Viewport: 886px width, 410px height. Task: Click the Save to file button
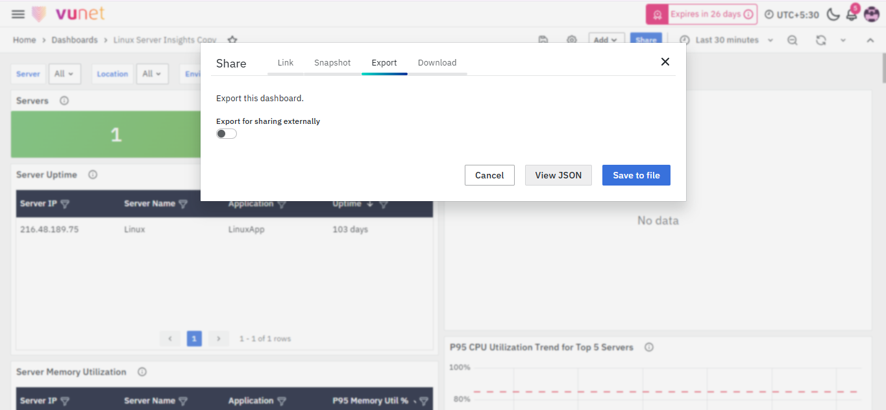point(636,175)
